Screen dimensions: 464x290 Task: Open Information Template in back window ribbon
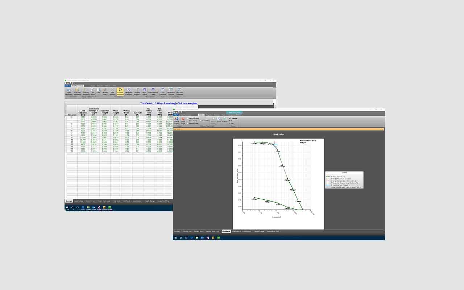point(171,91)
